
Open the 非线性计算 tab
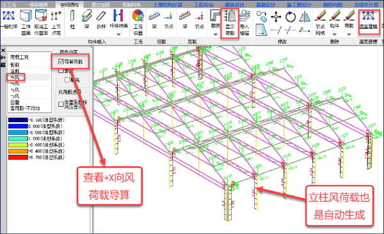(x=366, y=4)
